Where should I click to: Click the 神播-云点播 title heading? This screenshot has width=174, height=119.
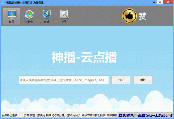point(84,57)
